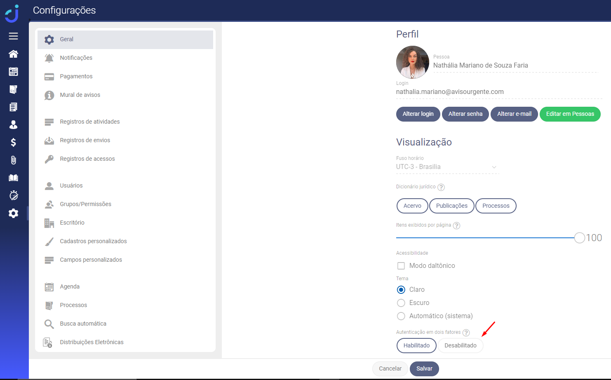The image size is (611, 380).
Task: Open Grupos/Permissões settings section
Action: [x=85, y=204]
